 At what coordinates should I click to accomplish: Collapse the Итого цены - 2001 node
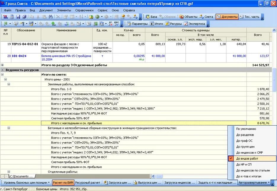coord(5,79)
